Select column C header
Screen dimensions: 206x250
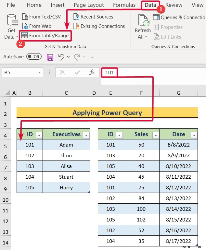66,93
